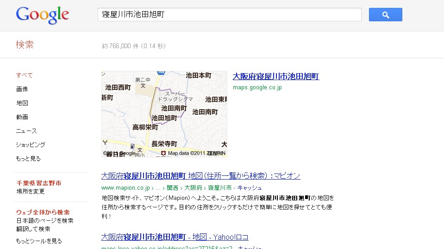Click the maps.google.co.jp URL text
Screen dimensions: 444x249
point(257,87)
